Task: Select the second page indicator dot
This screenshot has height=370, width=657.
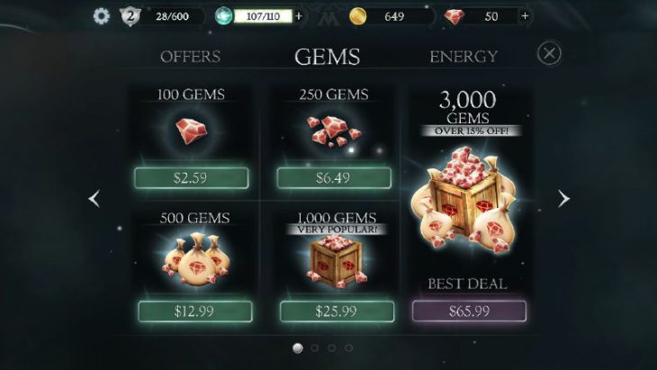Action: point(315,348)
